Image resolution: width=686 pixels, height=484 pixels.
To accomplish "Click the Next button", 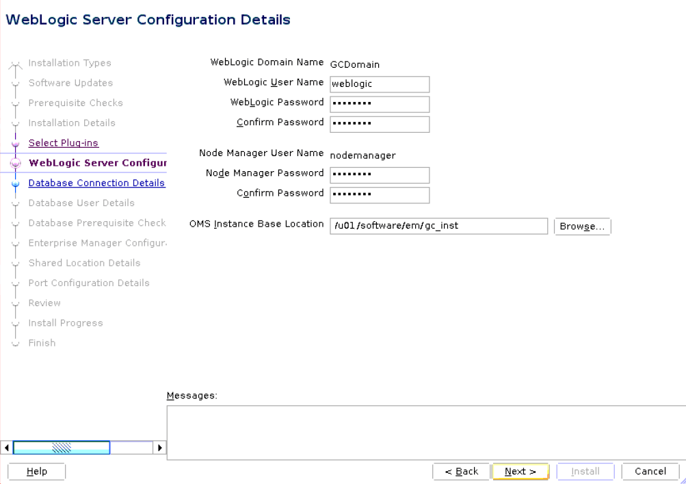I will click(520, 471).
